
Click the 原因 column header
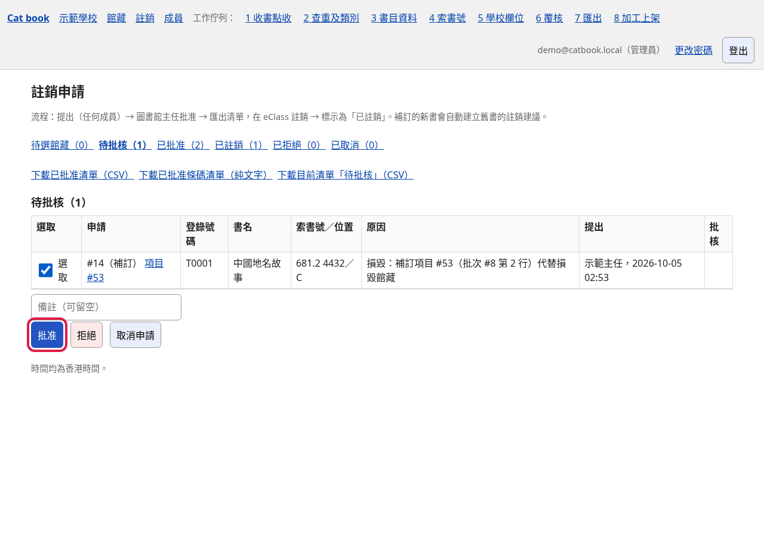[x=470, y=234]
